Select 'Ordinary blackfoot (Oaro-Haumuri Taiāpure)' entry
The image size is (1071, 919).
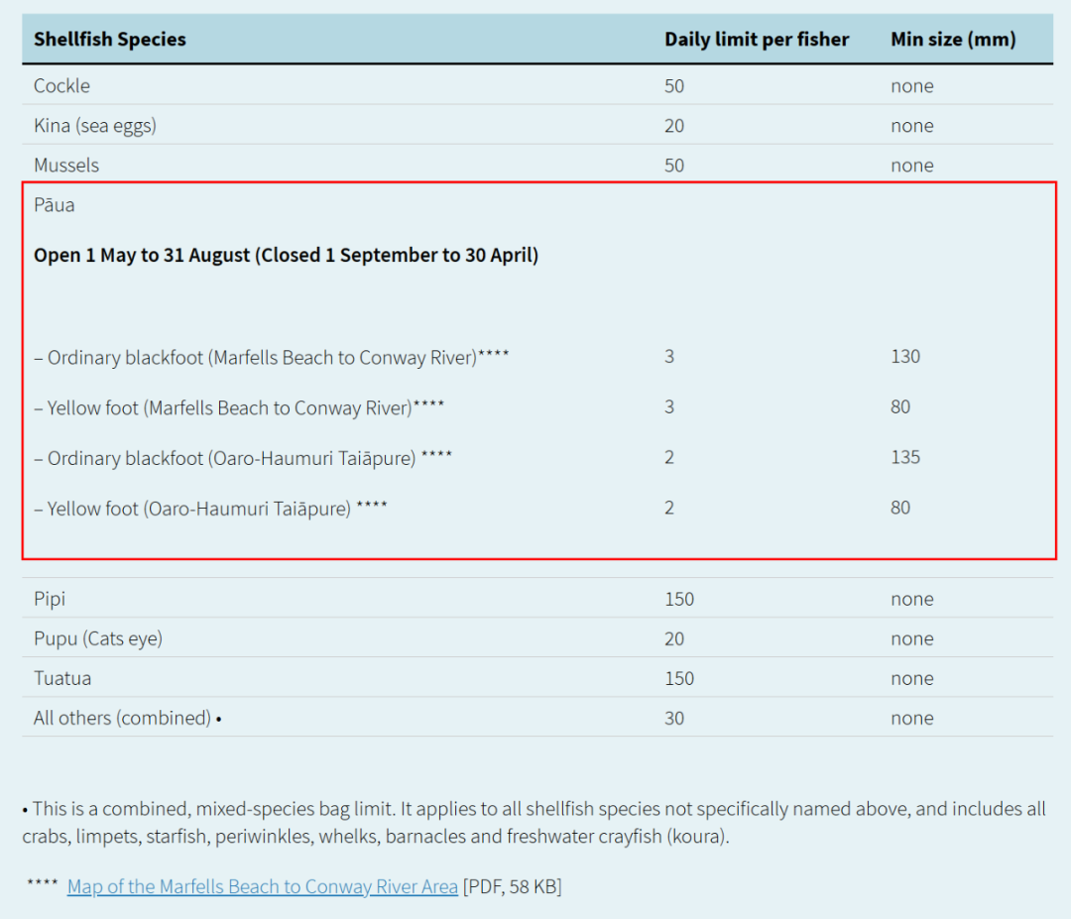point(243,458)
